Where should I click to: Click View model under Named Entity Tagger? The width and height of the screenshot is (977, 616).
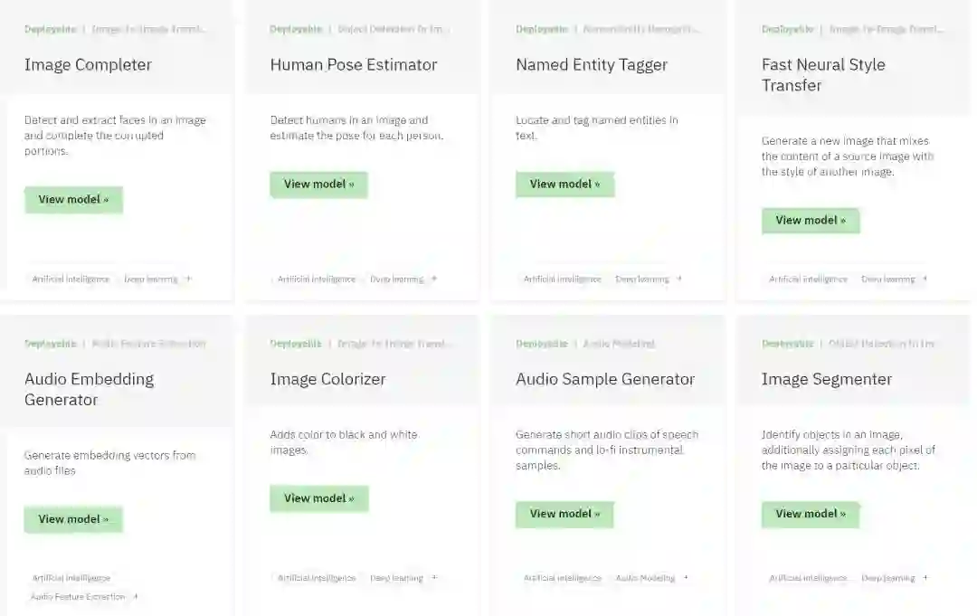(x=564, y=185)
